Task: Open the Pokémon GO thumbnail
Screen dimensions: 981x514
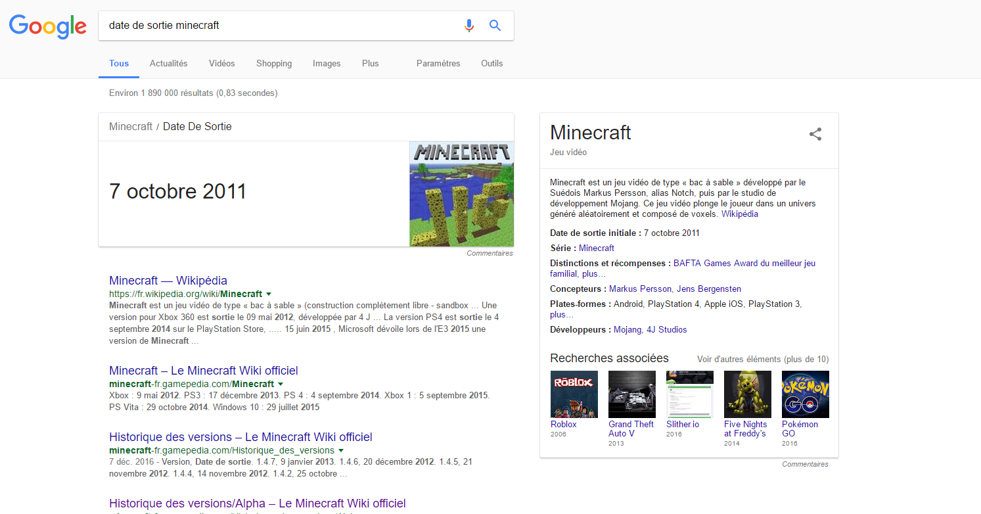Action: click(806, 394)
